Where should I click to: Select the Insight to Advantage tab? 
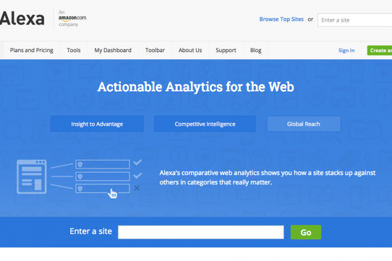pos(97,124)
